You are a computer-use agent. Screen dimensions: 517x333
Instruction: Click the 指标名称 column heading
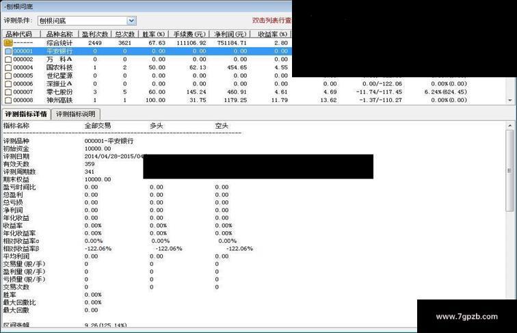16,126
